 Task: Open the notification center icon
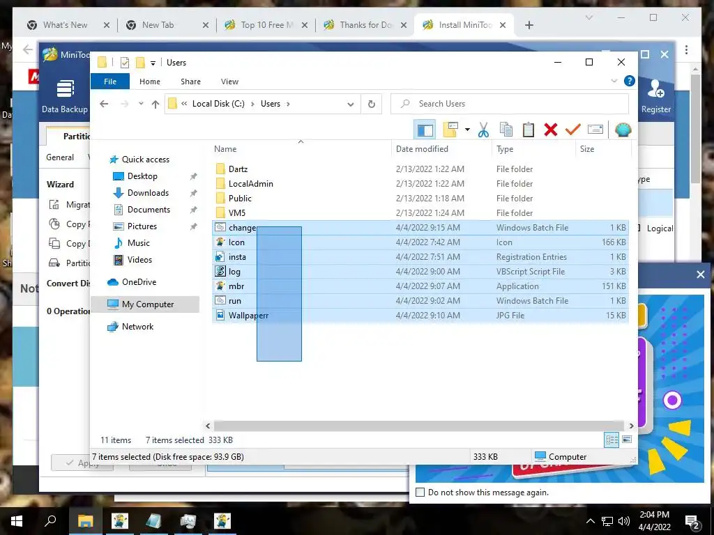pyautogui.click(x=692, y=521)
